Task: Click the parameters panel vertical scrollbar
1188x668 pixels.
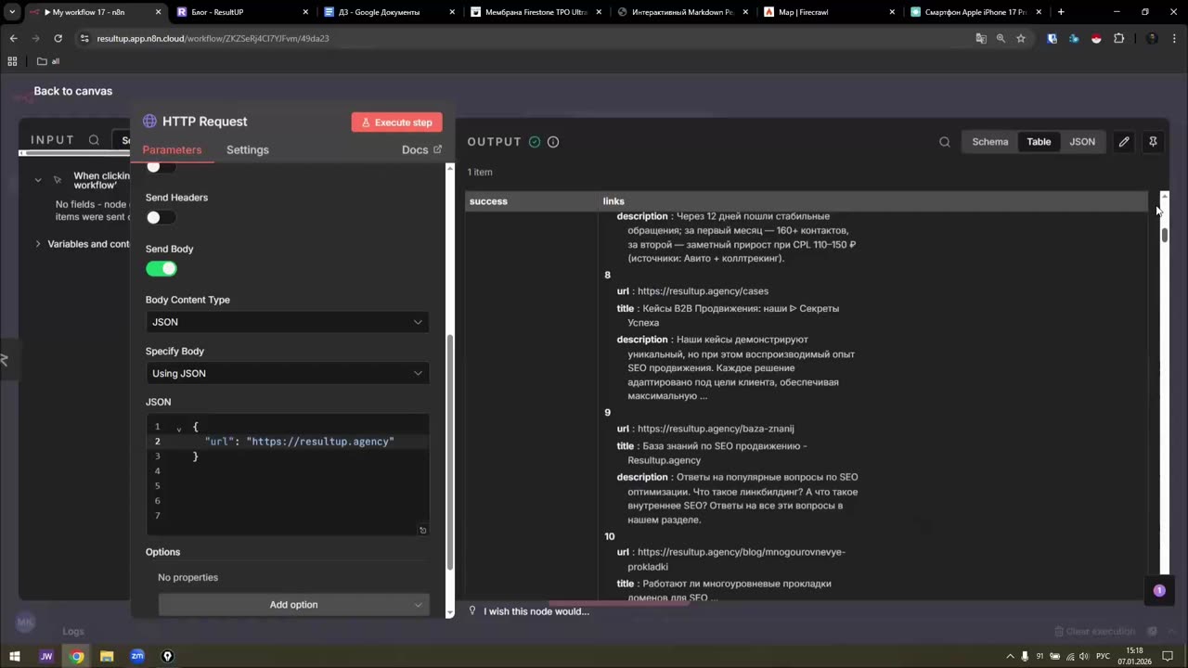Action: click(451, 452)
